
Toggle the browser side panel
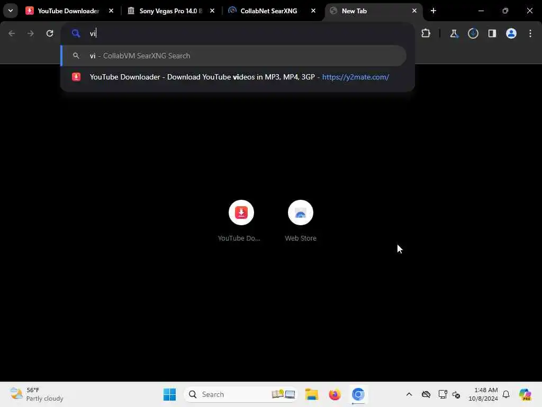click(x=492, y=33)
